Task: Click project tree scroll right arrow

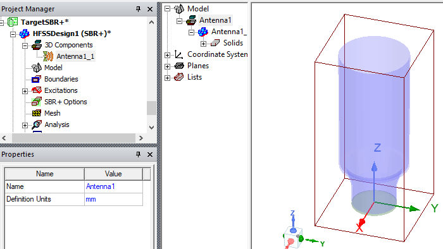Action: click(x=141, y=138)
